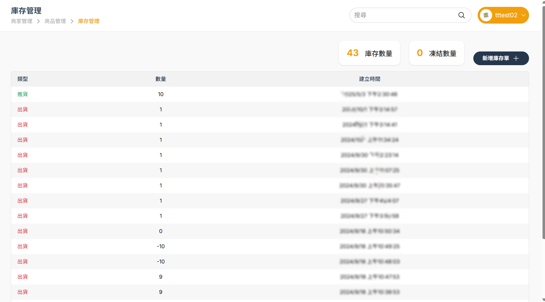
Task: Click the scrollbar down arrow
Action: click(543, 299)
